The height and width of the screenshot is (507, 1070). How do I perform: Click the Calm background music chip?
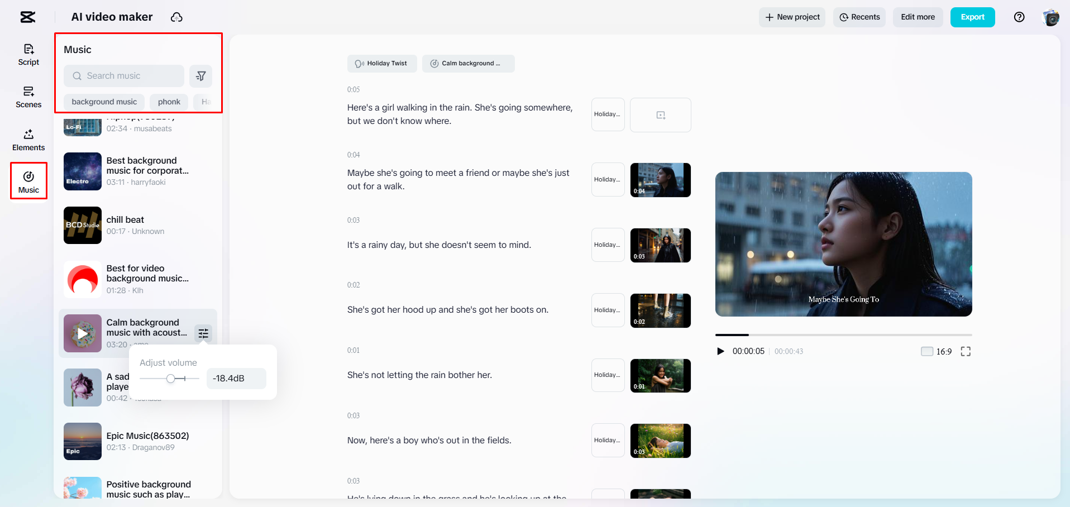click(x=468, y=64)
